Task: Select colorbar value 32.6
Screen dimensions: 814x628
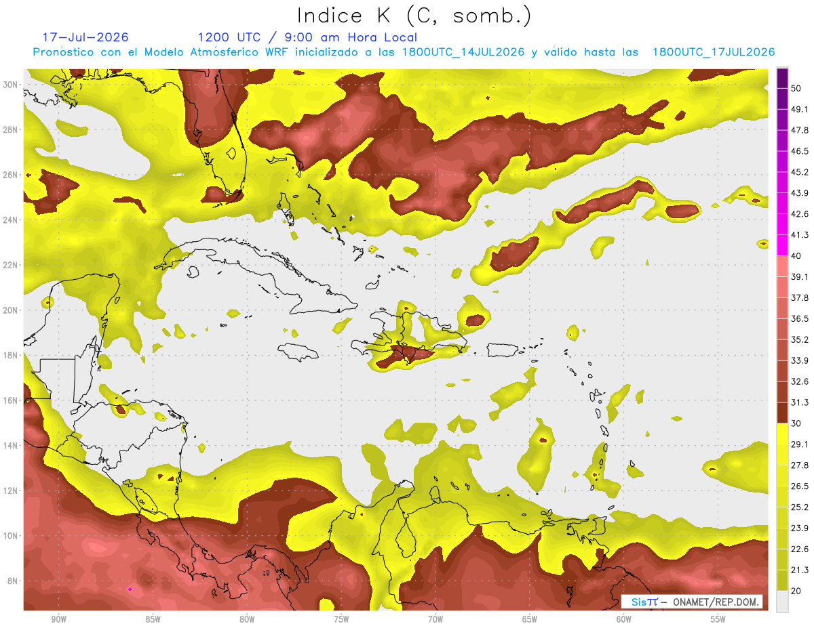Action: click(x=800, y=381)
